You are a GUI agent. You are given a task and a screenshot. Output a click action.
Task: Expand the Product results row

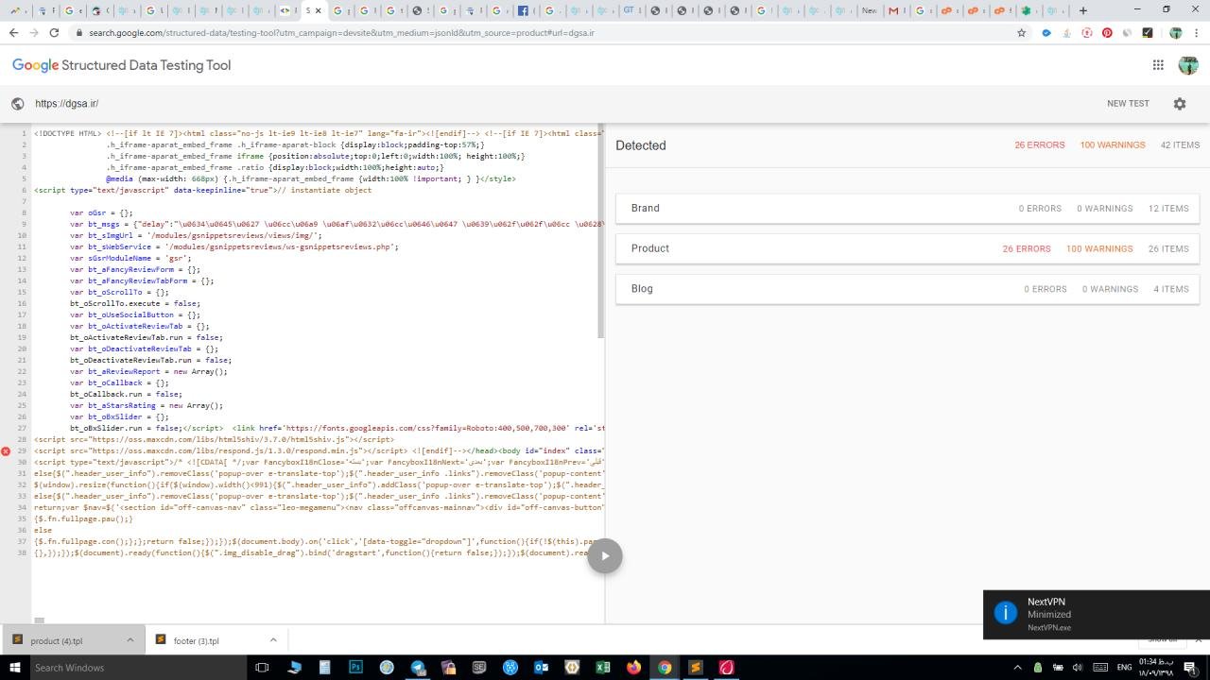click(x=907, y=248)
